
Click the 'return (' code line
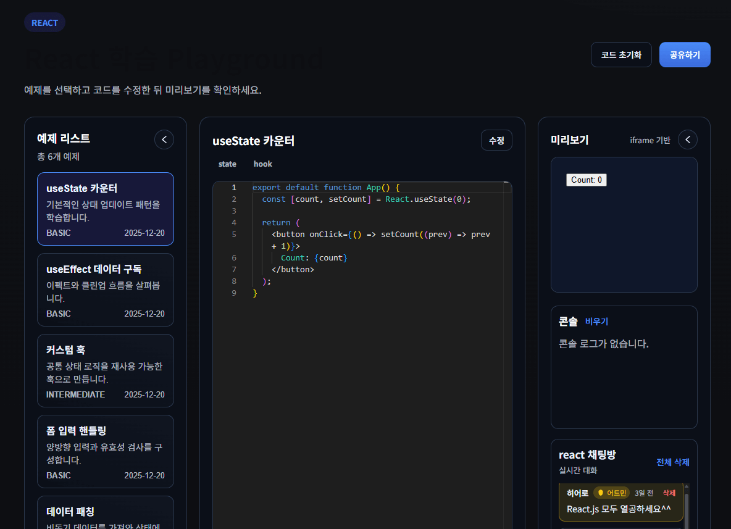281,223
